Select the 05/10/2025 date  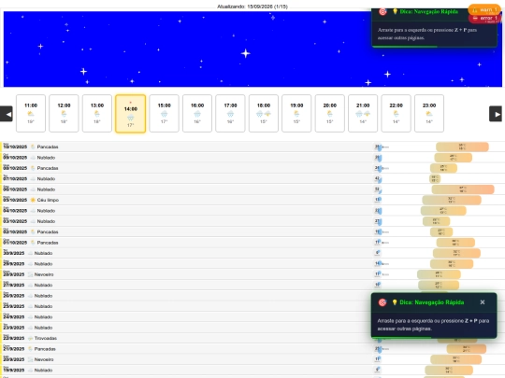tap(15, 200)
